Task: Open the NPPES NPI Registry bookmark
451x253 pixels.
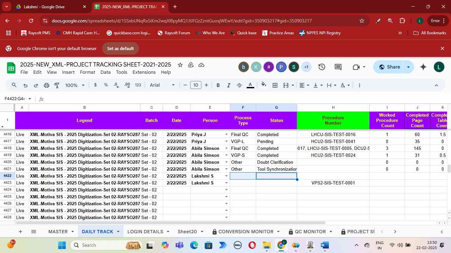Action: (320, 33)
